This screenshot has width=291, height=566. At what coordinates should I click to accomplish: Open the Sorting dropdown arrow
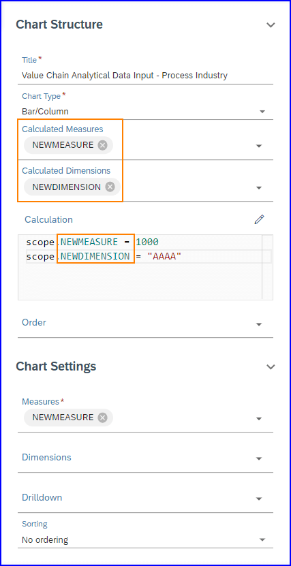262,540
